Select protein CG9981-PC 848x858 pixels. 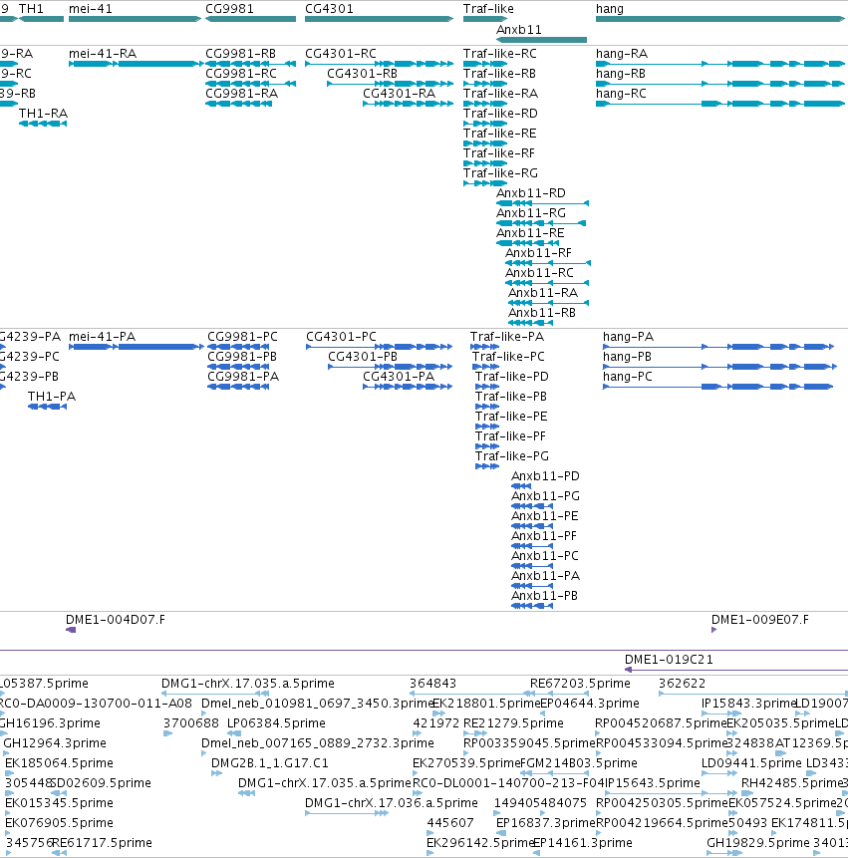point(238,347)
